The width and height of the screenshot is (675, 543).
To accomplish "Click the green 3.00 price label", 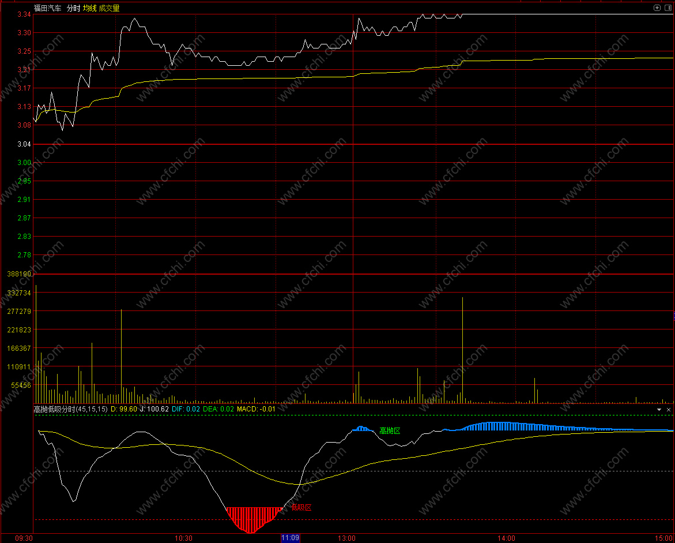I will 24,163.
